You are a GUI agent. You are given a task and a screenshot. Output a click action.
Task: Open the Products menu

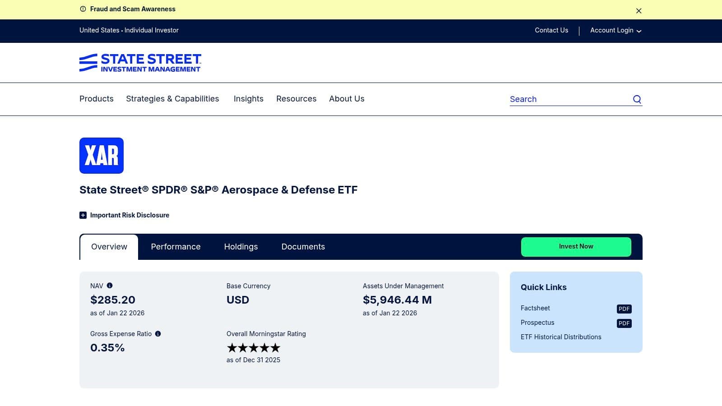pos(97,99)
